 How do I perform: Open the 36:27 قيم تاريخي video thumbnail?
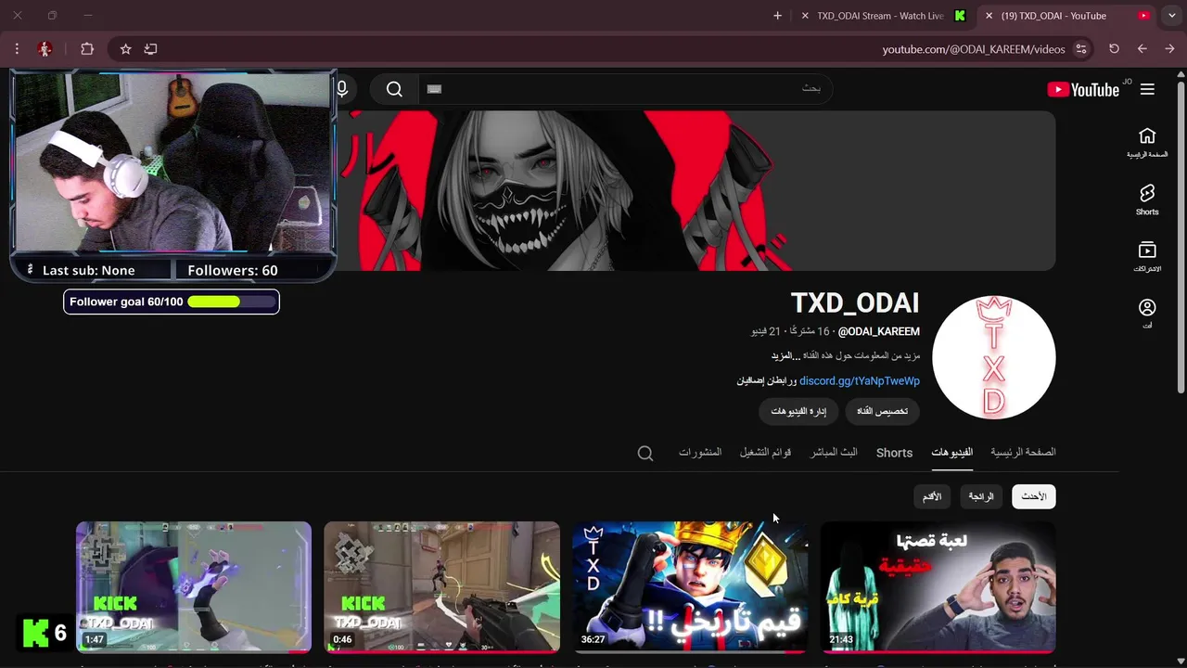click(x=690, y=587)
